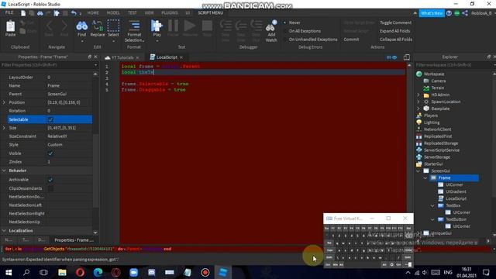Click the Paste clipboard icon
This screenshot has height=279, width=496.
click(10, 27)
